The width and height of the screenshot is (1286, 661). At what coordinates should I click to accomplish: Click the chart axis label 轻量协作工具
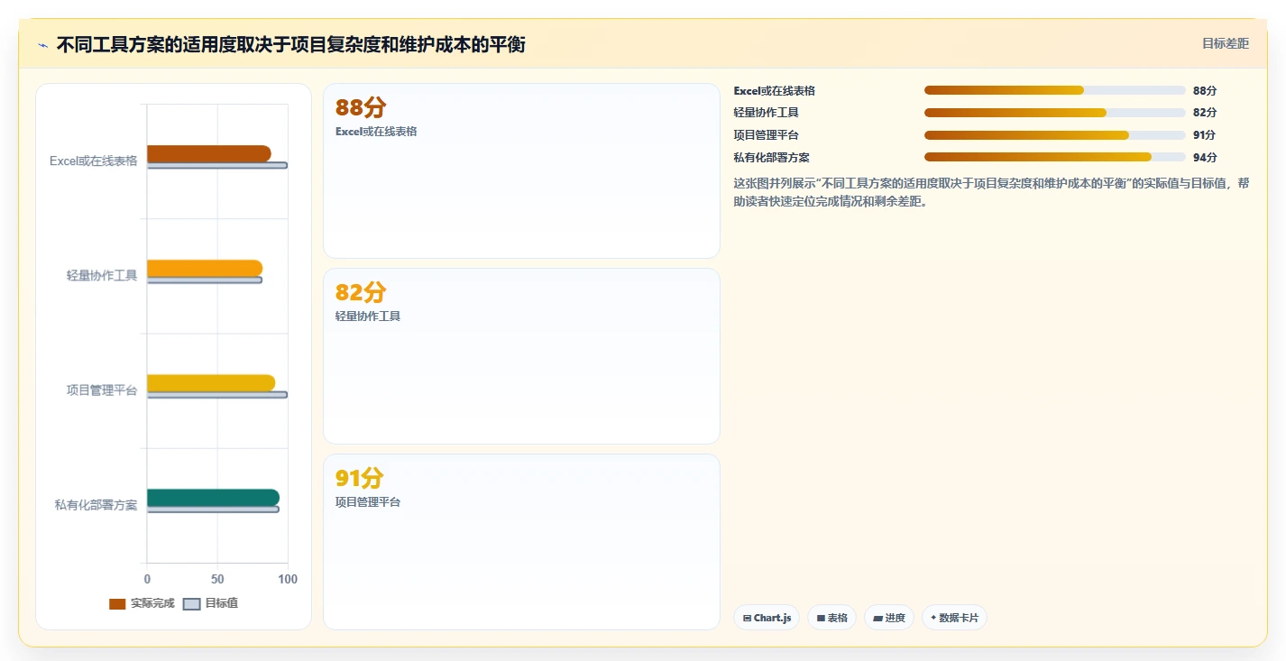tap(102, 276)
